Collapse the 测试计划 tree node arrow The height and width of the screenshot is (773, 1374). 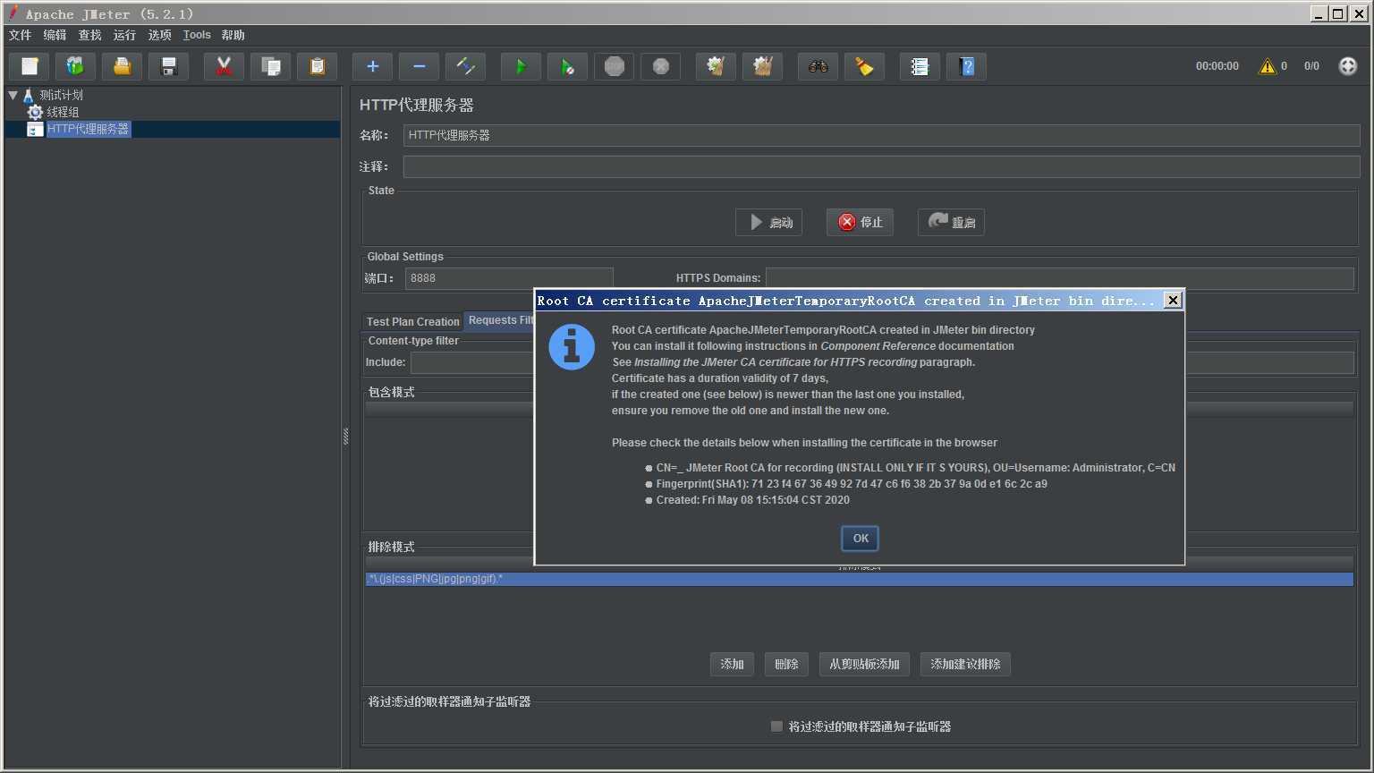pyautogui.click(x=13, y=94)
